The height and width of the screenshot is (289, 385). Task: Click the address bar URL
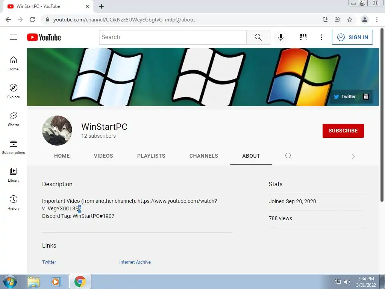point(124,20)
